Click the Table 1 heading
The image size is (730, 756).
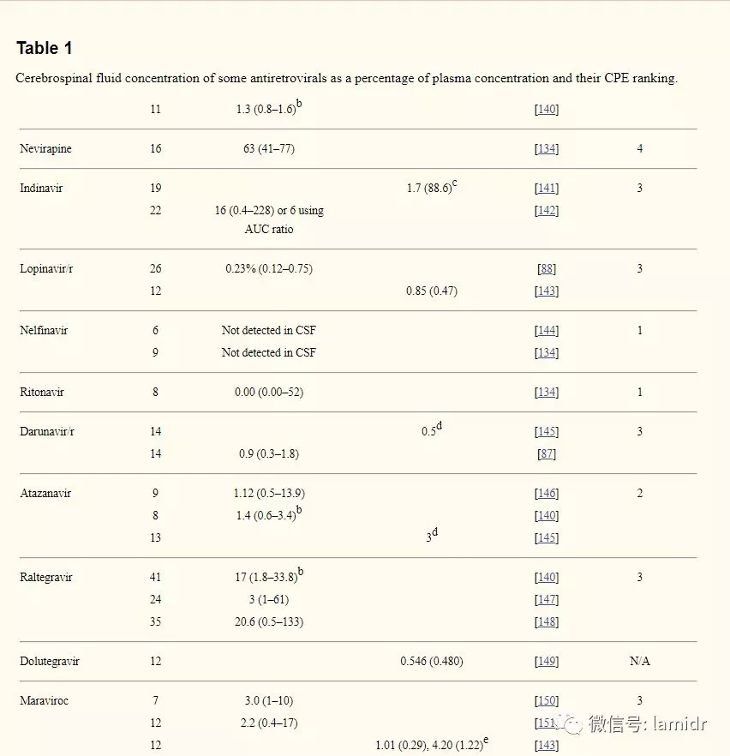tap(45, 48)
